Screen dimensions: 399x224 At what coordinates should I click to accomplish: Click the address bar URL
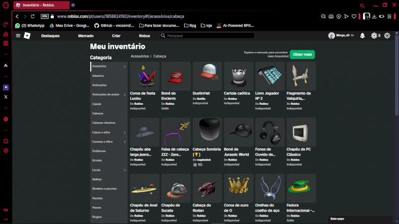pyautogui.click(x=120, y=16)
